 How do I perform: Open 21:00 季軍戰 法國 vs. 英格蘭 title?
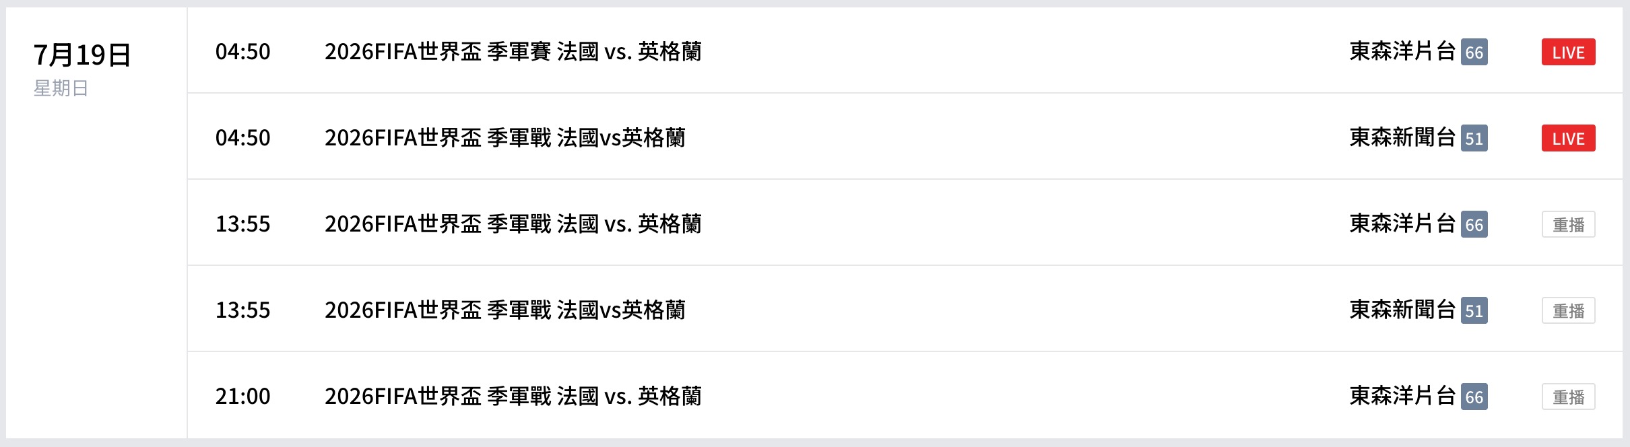click(x=513, y=396)
